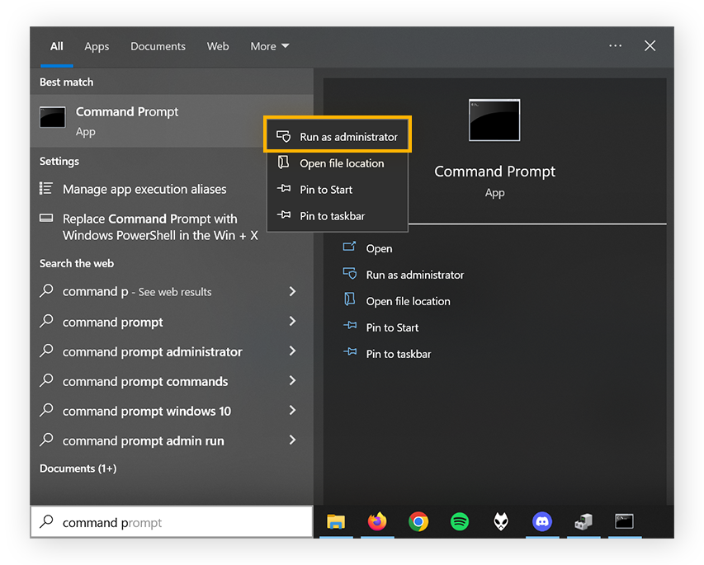
Task: Select the Web search filter
Action: pos(218,46)
